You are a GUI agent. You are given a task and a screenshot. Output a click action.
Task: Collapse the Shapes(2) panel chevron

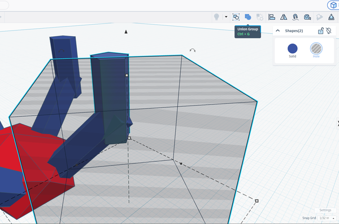[278, 30]
